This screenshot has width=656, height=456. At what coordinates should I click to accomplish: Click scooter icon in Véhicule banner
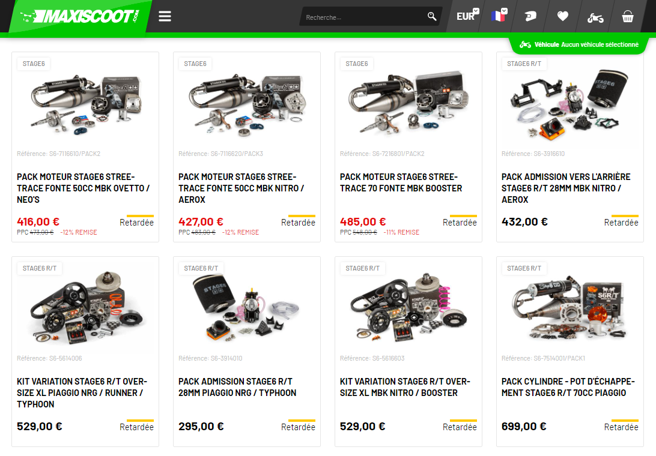pyautogui.click(x=525, y=44)
